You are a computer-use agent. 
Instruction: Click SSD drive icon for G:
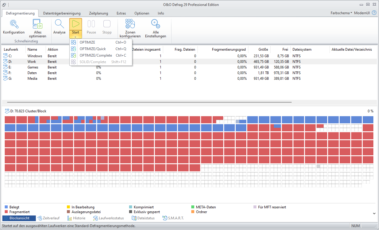[6, 78]
